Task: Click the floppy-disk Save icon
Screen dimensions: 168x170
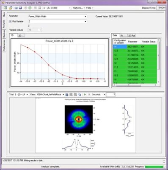Action: point(20,8)
